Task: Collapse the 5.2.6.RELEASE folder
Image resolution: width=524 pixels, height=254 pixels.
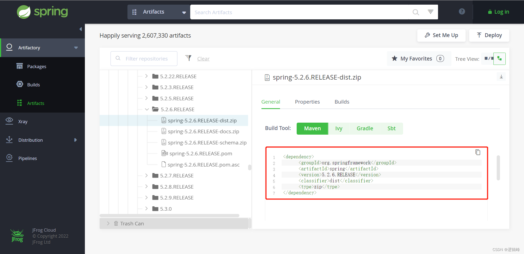Action: 147,109
